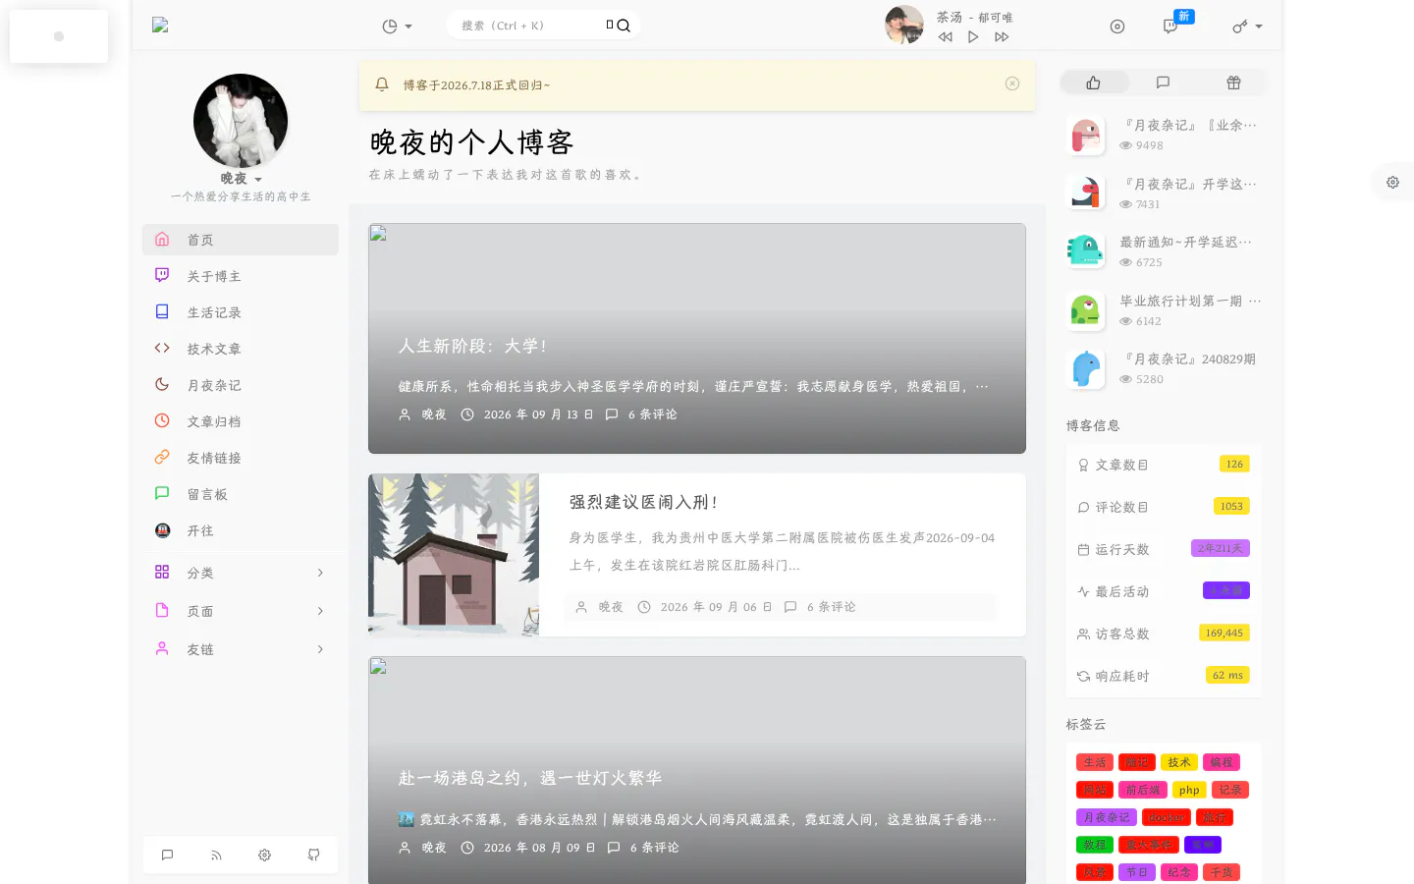Open article 赴一场港岛之约

(530, 778)
